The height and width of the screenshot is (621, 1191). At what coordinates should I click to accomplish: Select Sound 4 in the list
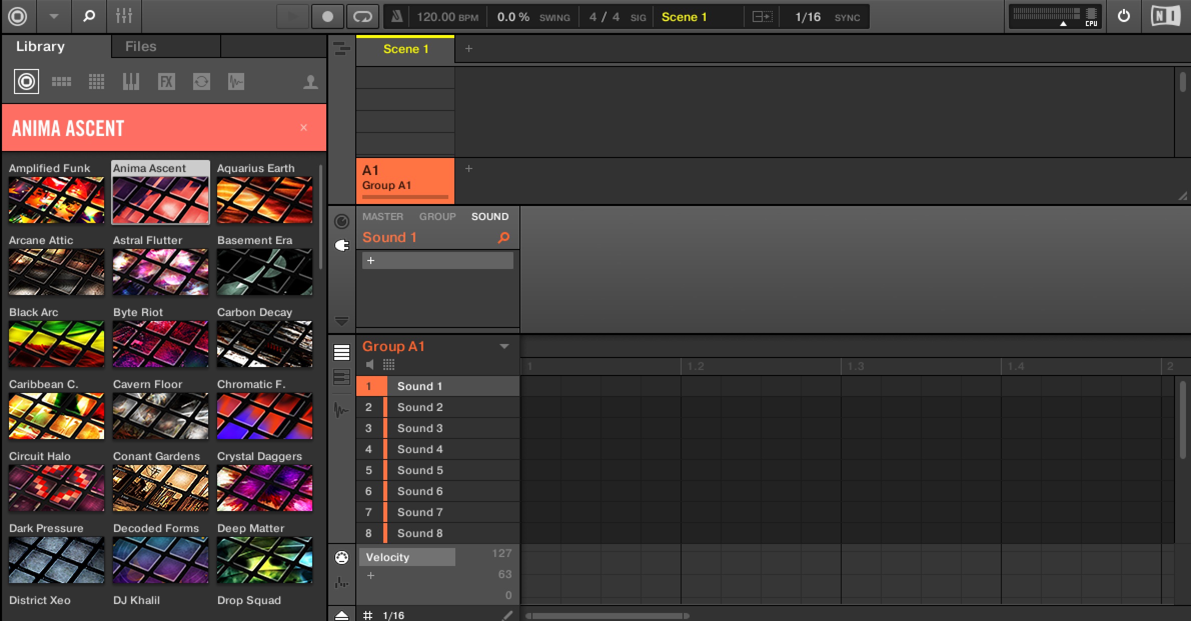[438, 449]
